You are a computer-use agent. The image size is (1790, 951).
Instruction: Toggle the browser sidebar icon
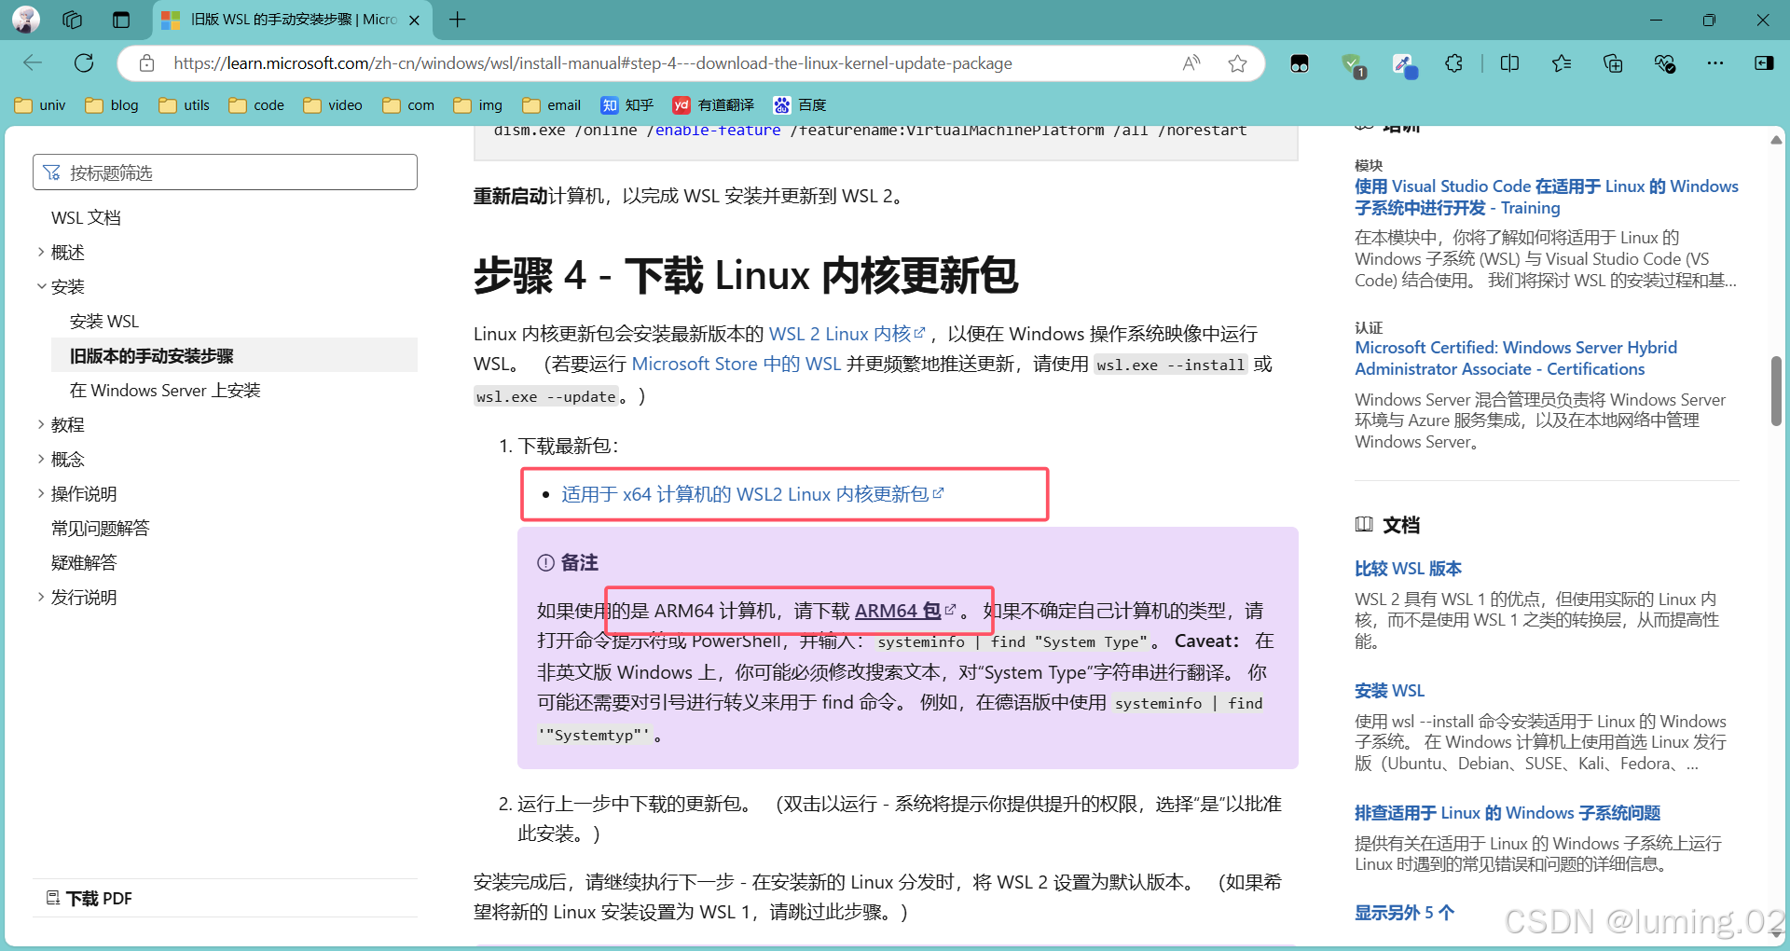click(x=1764, y=63)
